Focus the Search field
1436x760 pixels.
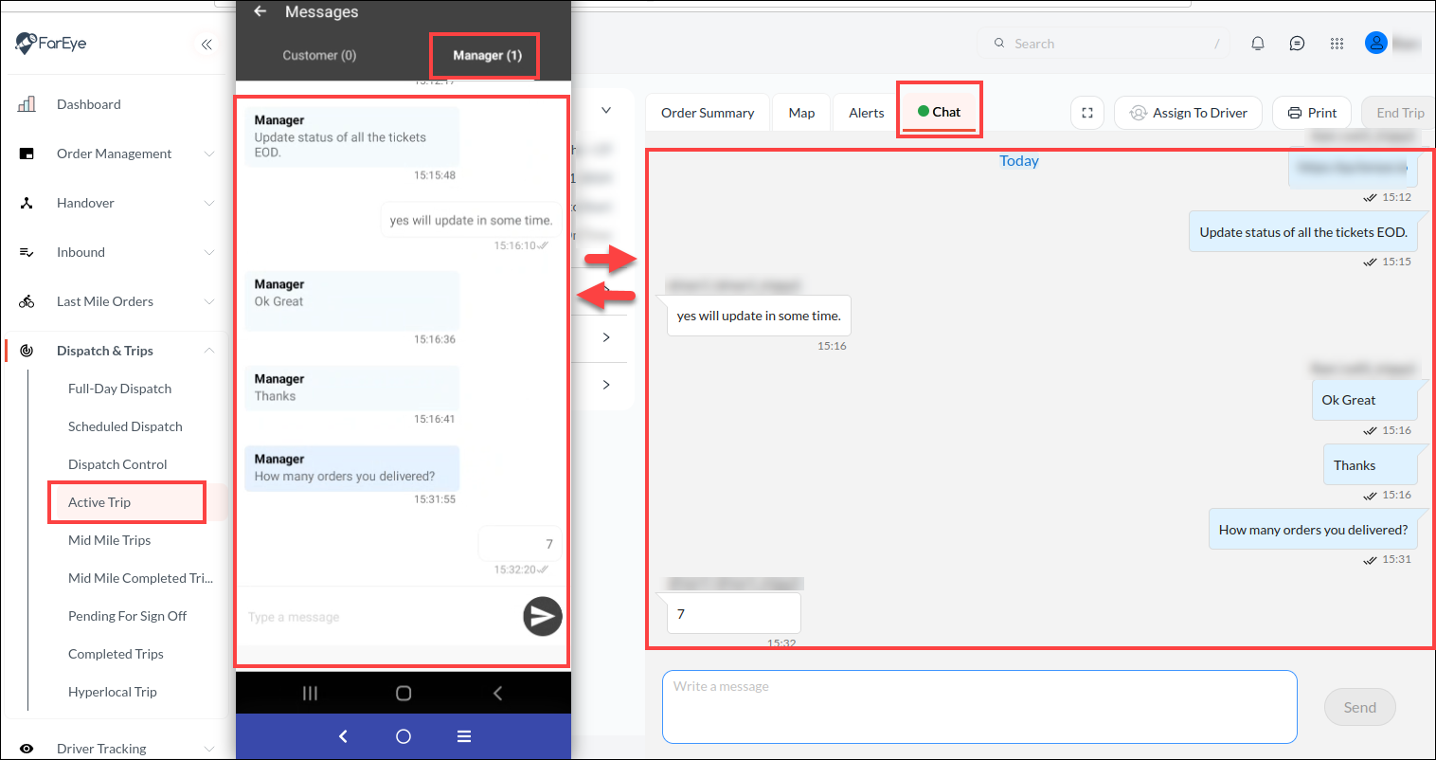point(1104,44)
